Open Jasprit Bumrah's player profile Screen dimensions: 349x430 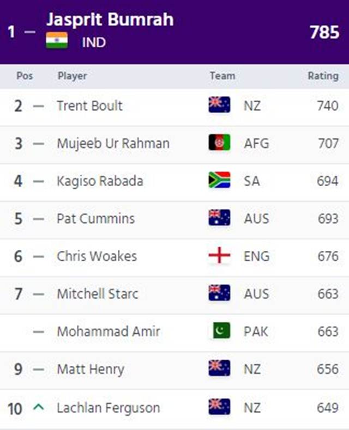(110, 20)
